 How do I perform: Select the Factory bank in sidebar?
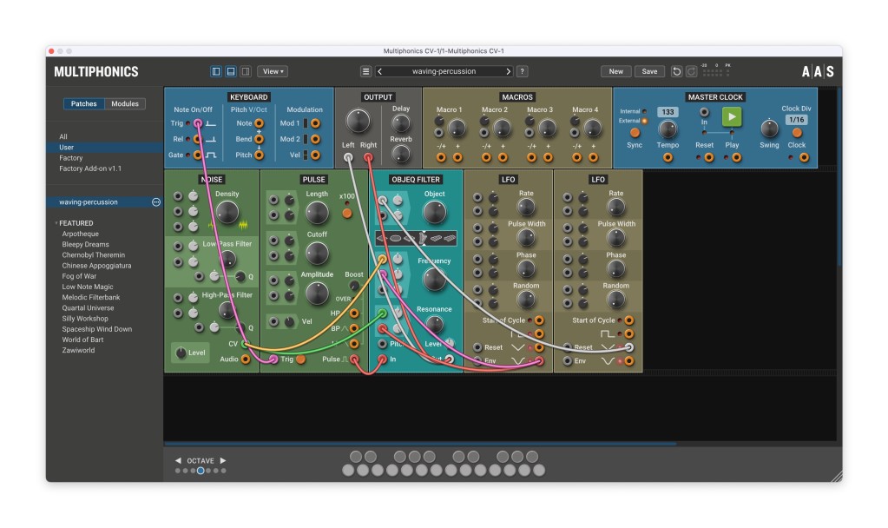[71, 158]
